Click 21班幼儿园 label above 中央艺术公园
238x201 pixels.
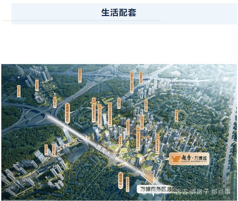coord(146,106)
